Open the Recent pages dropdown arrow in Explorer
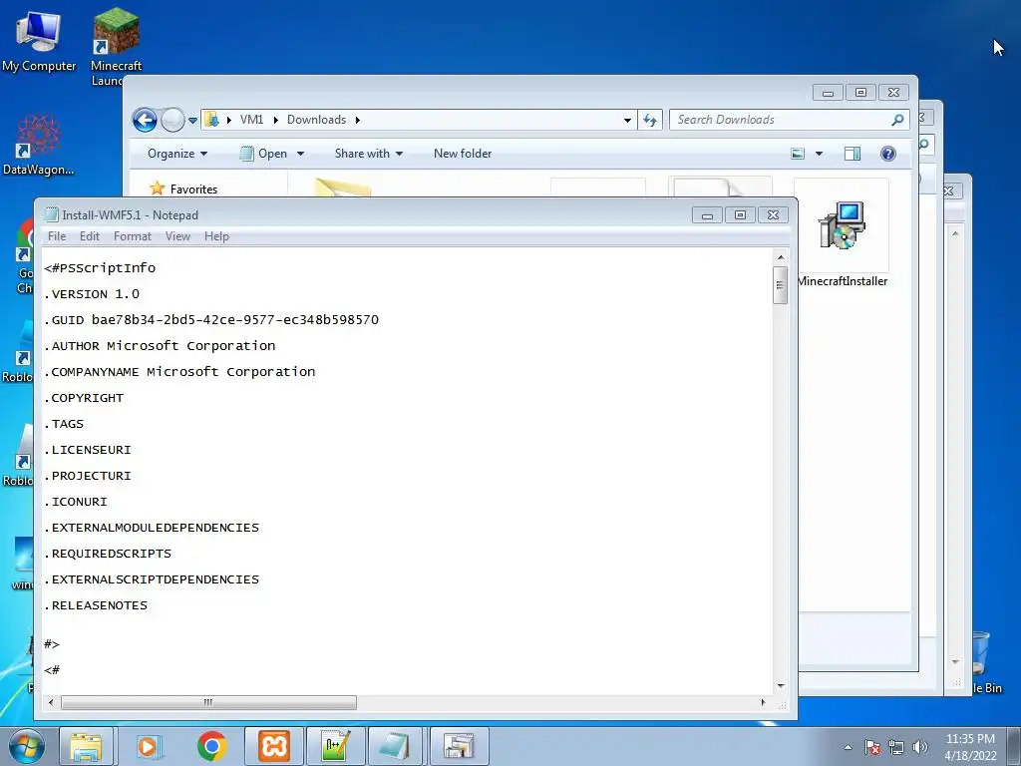The image size is (1021, 766). [192, 121]
